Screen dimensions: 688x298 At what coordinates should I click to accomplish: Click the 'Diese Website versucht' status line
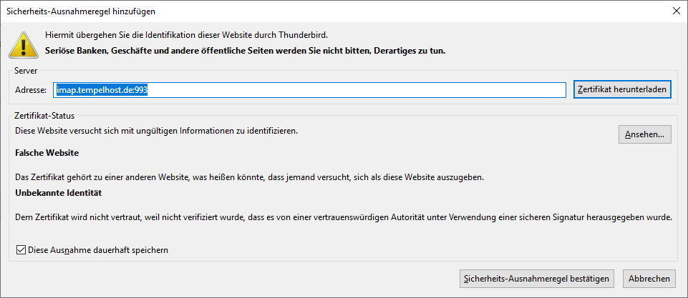pos(156,131)
